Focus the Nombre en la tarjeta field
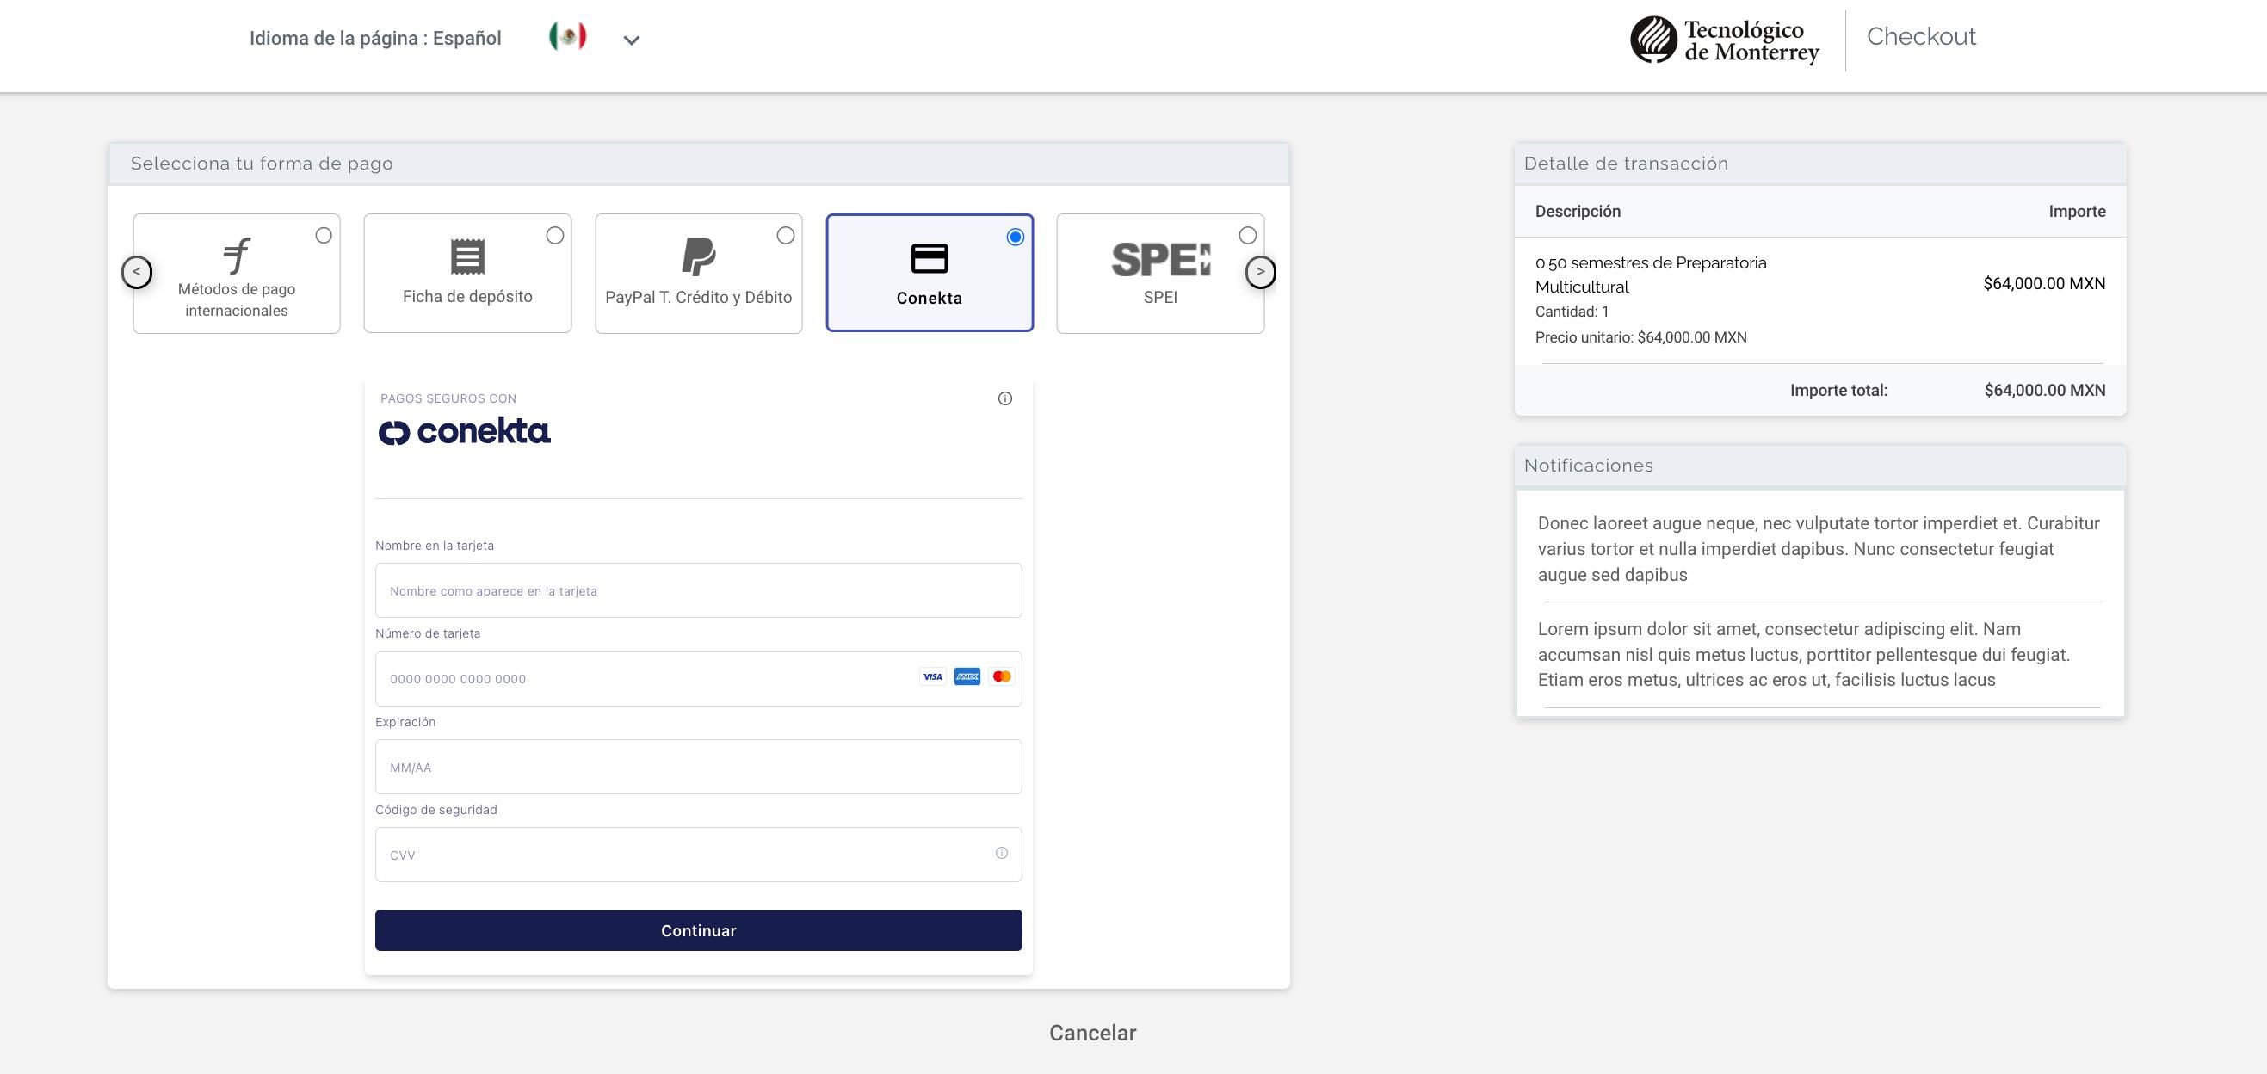2267x1074 pixels. pyautogui.click(x=698, y=590)
